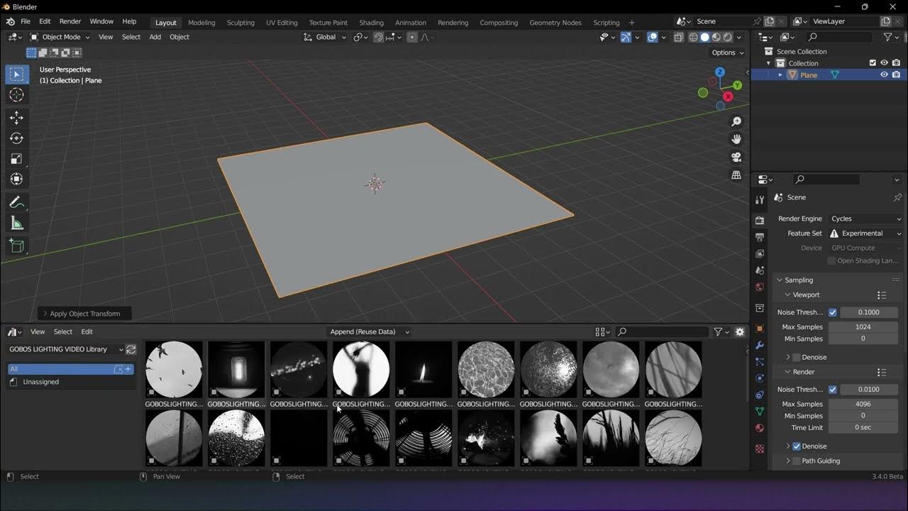Switch to the Geometry Nodes workspace tab
908x511 pixels.
555,23
